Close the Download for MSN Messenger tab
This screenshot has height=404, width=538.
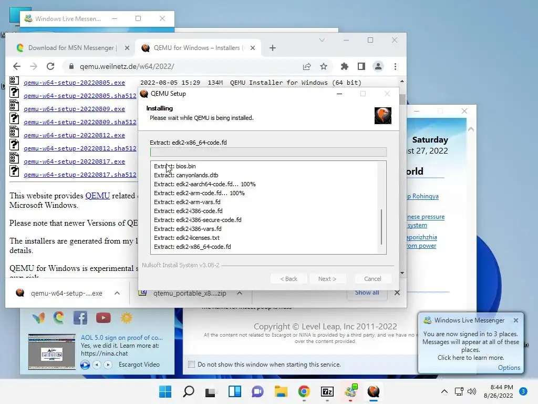(127, 48)
